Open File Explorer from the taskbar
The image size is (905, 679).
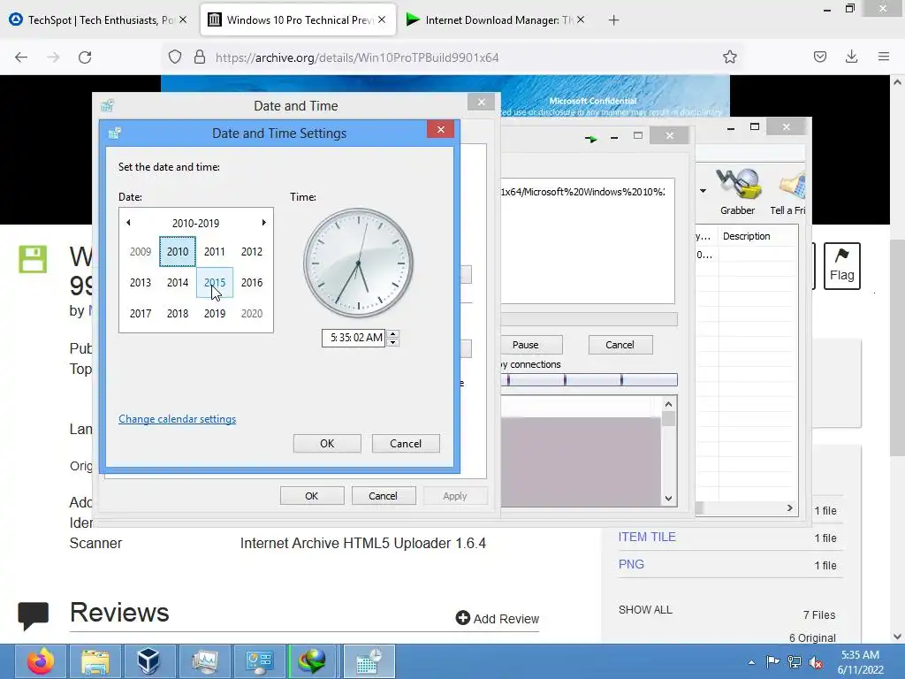click(95, 661)
